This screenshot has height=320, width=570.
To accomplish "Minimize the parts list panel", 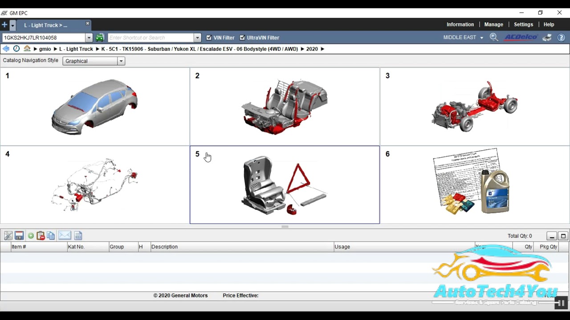I will pos(552,236).
